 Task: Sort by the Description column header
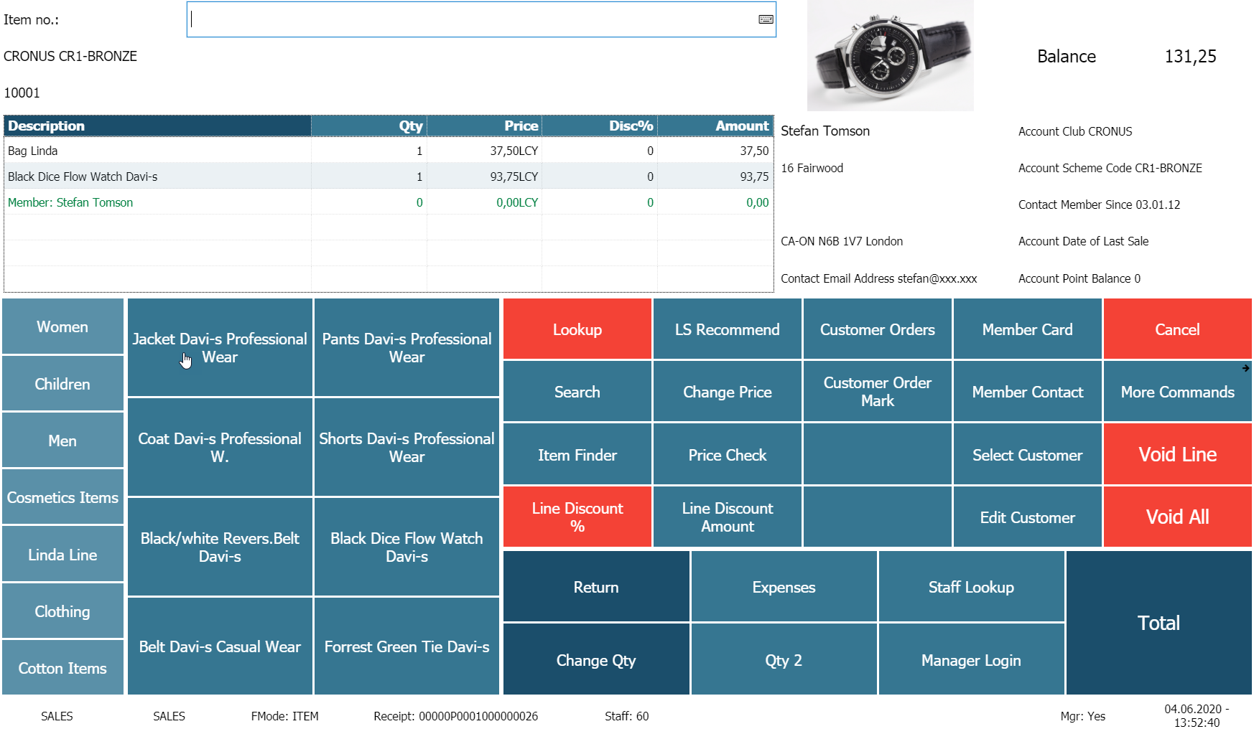[158, 126]
